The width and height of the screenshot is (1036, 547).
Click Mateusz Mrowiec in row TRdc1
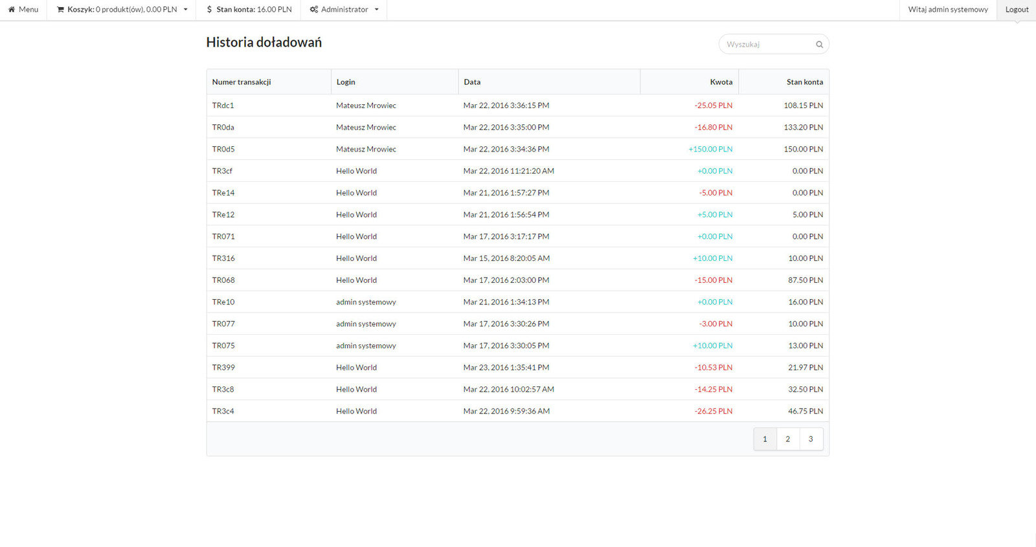[366, 106]
